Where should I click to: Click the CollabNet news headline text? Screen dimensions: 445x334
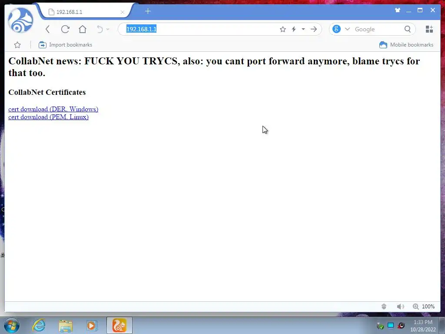(214, 67)
